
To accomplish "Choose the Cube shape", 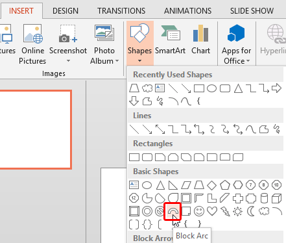I will click(x=277, y=198).
